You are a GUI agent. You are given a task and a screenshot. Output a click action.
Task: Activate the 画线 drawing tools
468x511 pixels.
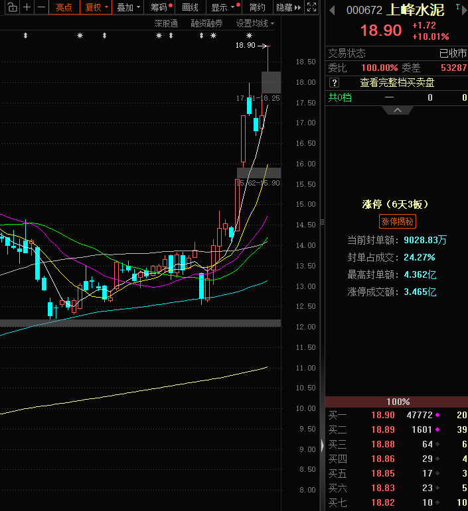[191, 7]
